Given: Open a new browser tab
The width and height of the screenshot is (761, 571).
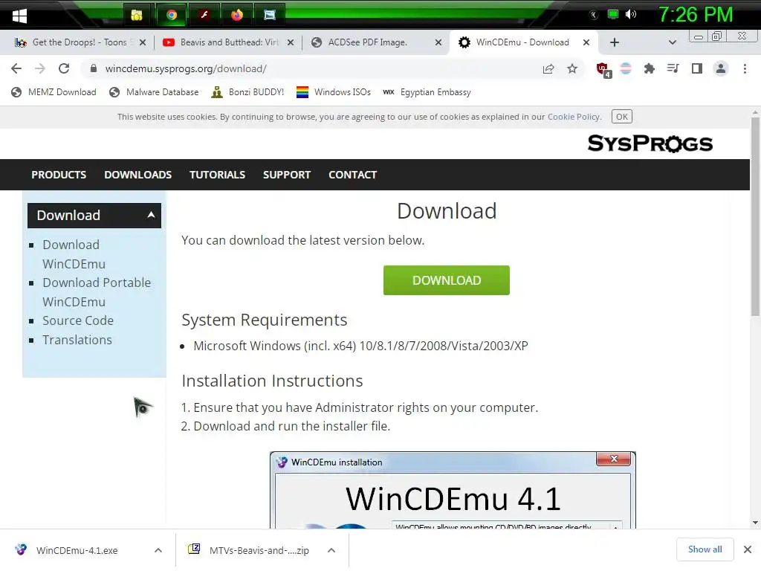Looking at the screenshot, I should [615, 42].
